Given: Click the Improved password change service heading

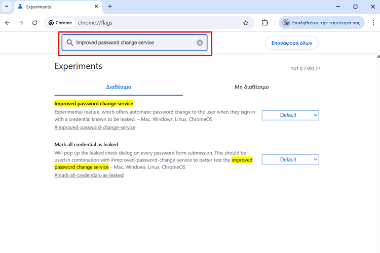Looking at the screenshot, I should (94, 104).
